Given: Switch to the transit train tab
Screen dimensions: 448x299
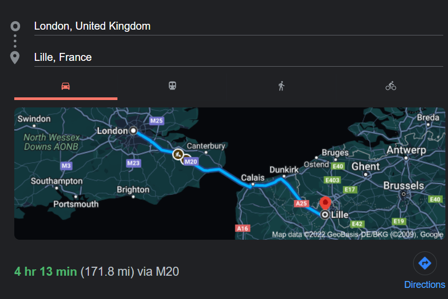Looking at the screenshot, I should point(172,86).
